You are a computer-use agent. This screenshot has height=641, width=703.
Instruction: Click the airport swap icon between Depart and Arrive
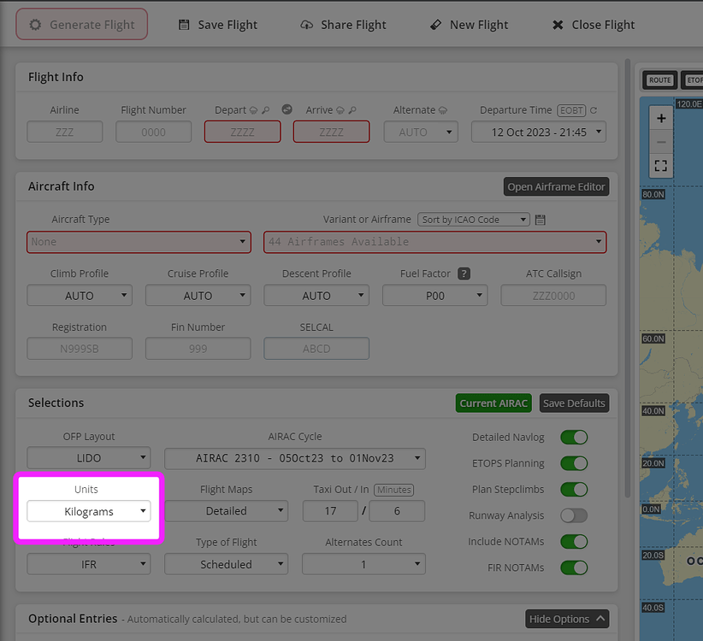287,109
